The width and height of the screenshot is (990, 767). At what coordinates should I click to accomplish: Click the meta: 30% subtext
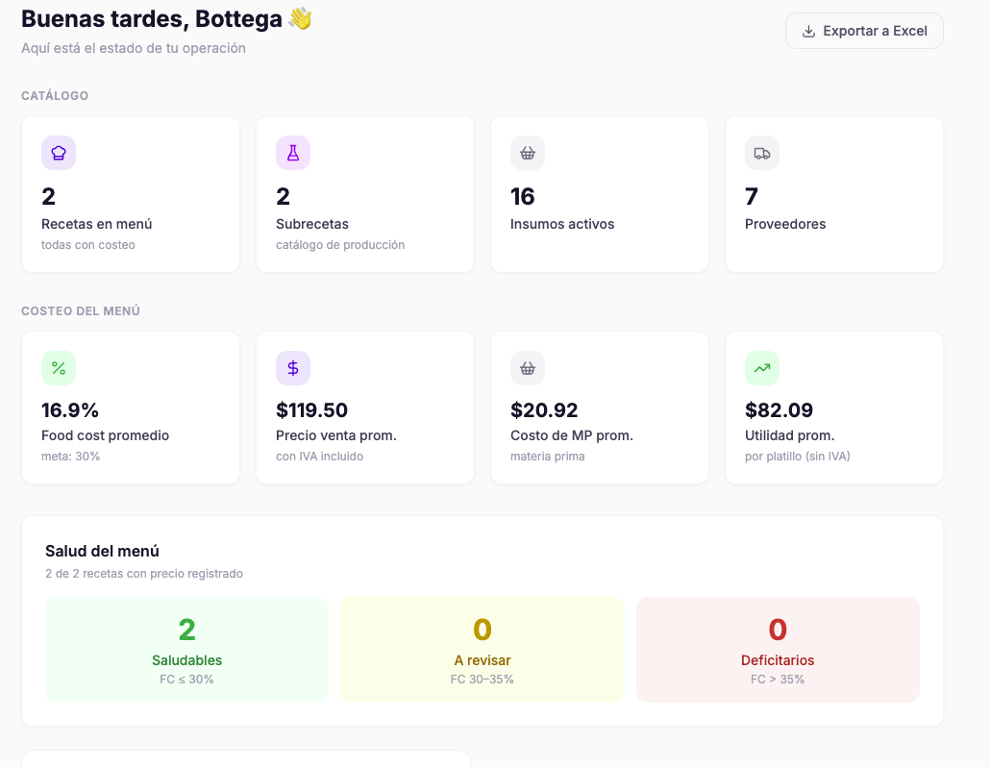pyautogui.click(x=71, y=457)
